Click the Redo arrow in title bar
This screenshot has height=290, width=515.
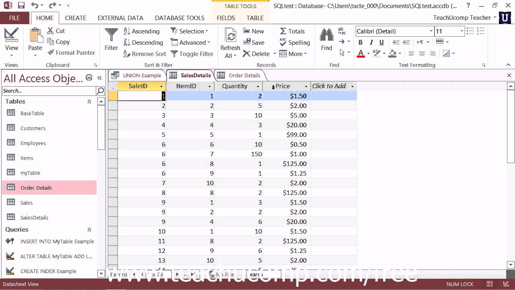point(52,6)
